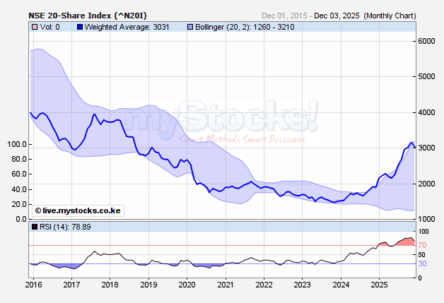Select the Dec 01, 2015 start date
Viewport: 444px width, 303px height.
pos(285,15)
